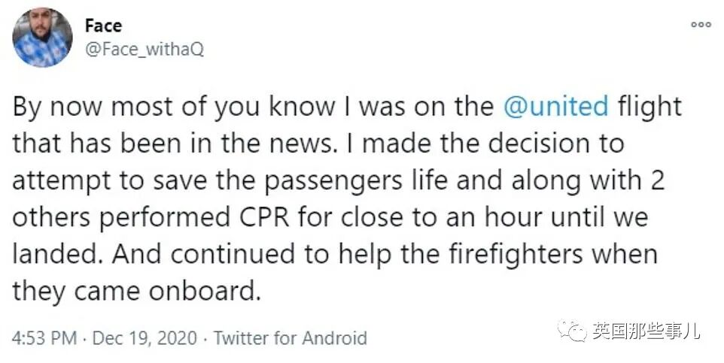Click the 4:53 PM timestamp
This screenshot has width=724, height=363.
click(x=44, y=337)
